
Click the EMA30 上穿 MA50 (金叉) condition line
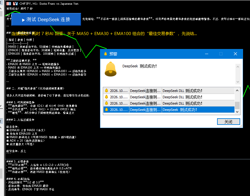point(26,130)
